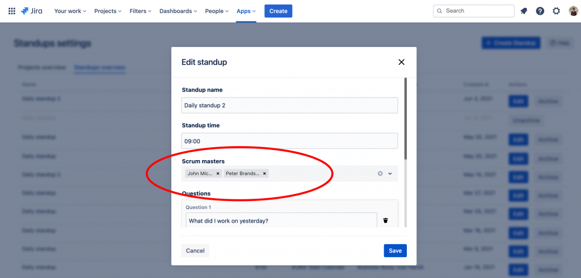Image resolution: width=581 pixels, height=278 pixels.
Task: Open the Your work menu
Action: (x=70, y=11)
